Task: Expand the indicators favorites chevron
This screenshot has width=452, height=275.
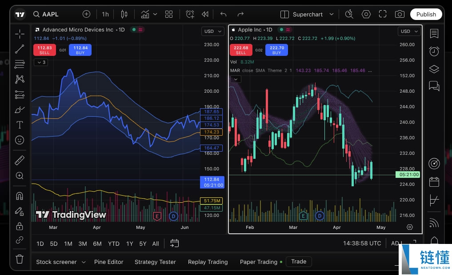Action: click(x=155, y=14)
